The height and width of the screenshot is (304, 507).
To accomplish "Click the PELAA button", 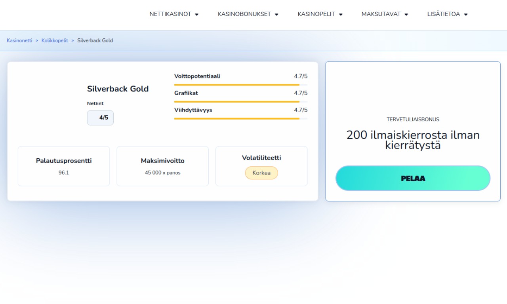I will pos(413,178).
